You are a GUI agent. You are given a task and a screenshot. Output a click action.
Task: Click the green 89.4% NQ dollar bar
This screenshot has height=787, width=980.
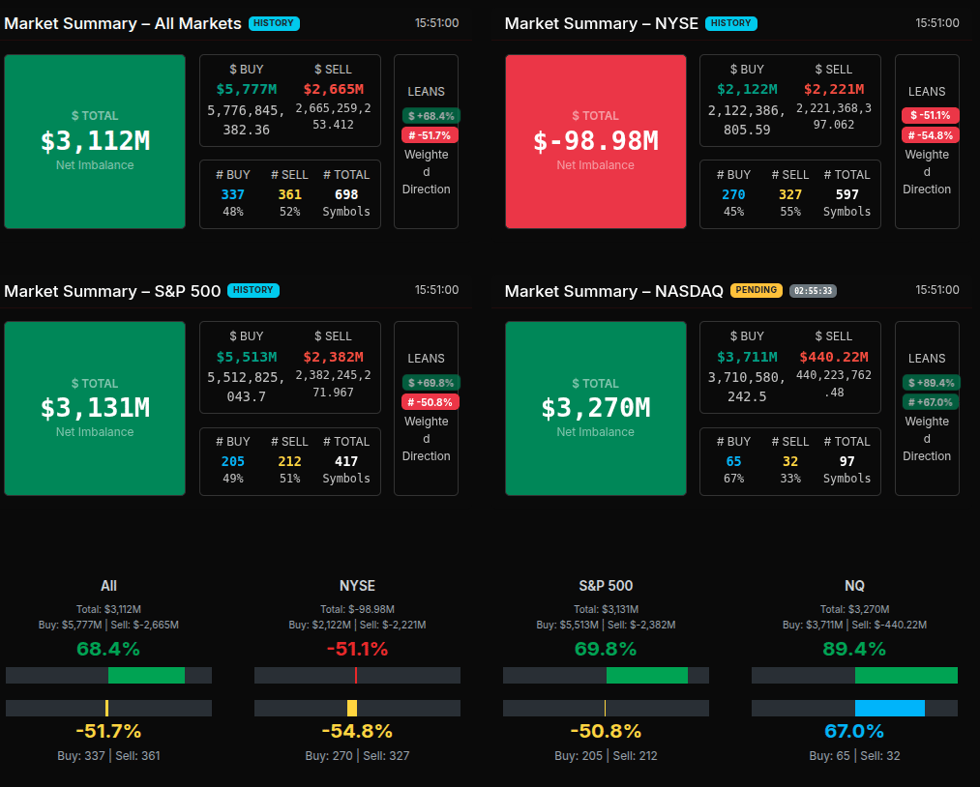tap(906, 675)
